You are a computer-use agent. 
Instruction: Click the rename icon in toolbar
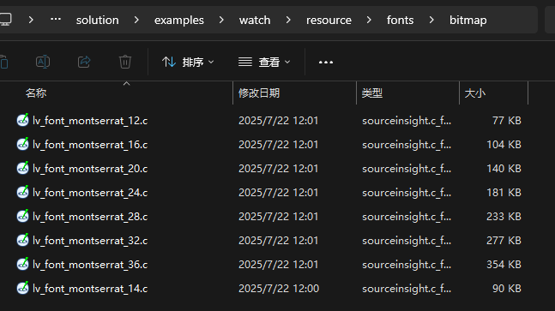pos(43,62)
